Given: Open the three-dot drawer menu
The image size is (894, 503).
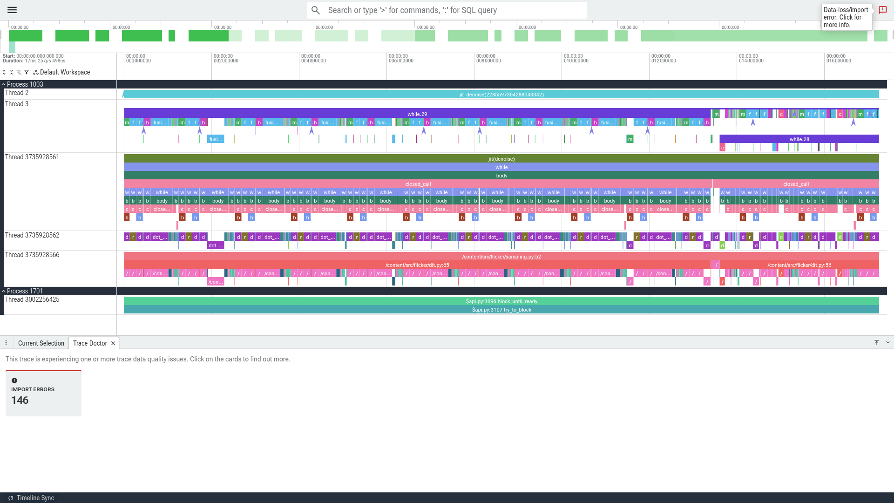Looking at the screenshot, I should tap(6, 343).
